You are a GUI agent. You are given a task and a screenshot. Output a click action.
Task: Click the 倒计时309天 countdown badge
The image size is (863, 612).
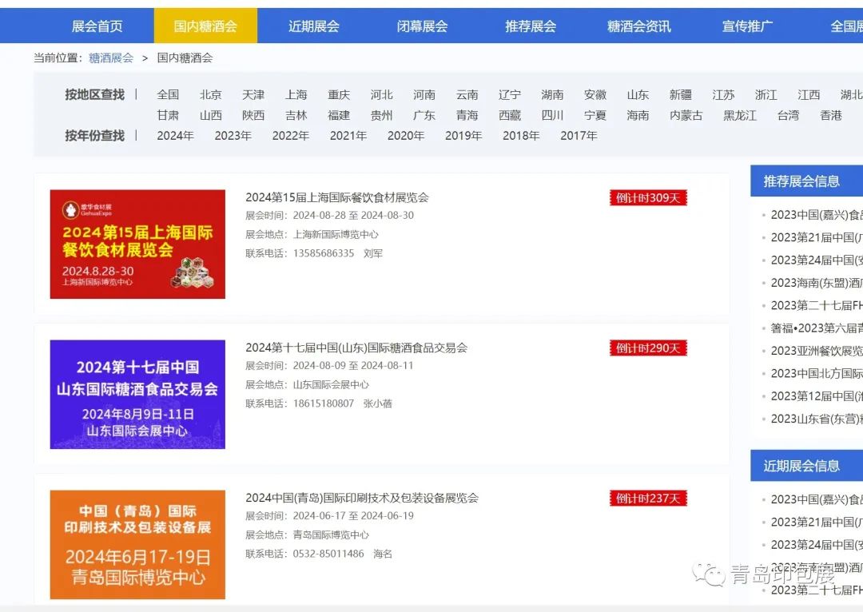[647, 198]
